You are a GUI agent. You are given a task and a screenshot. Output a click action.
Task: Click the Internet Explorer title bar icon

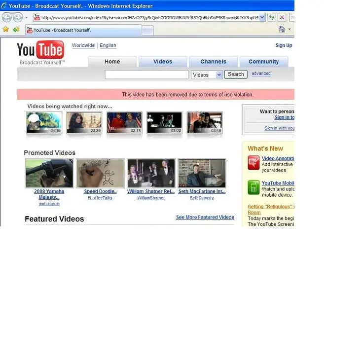(x=4, y=5)
